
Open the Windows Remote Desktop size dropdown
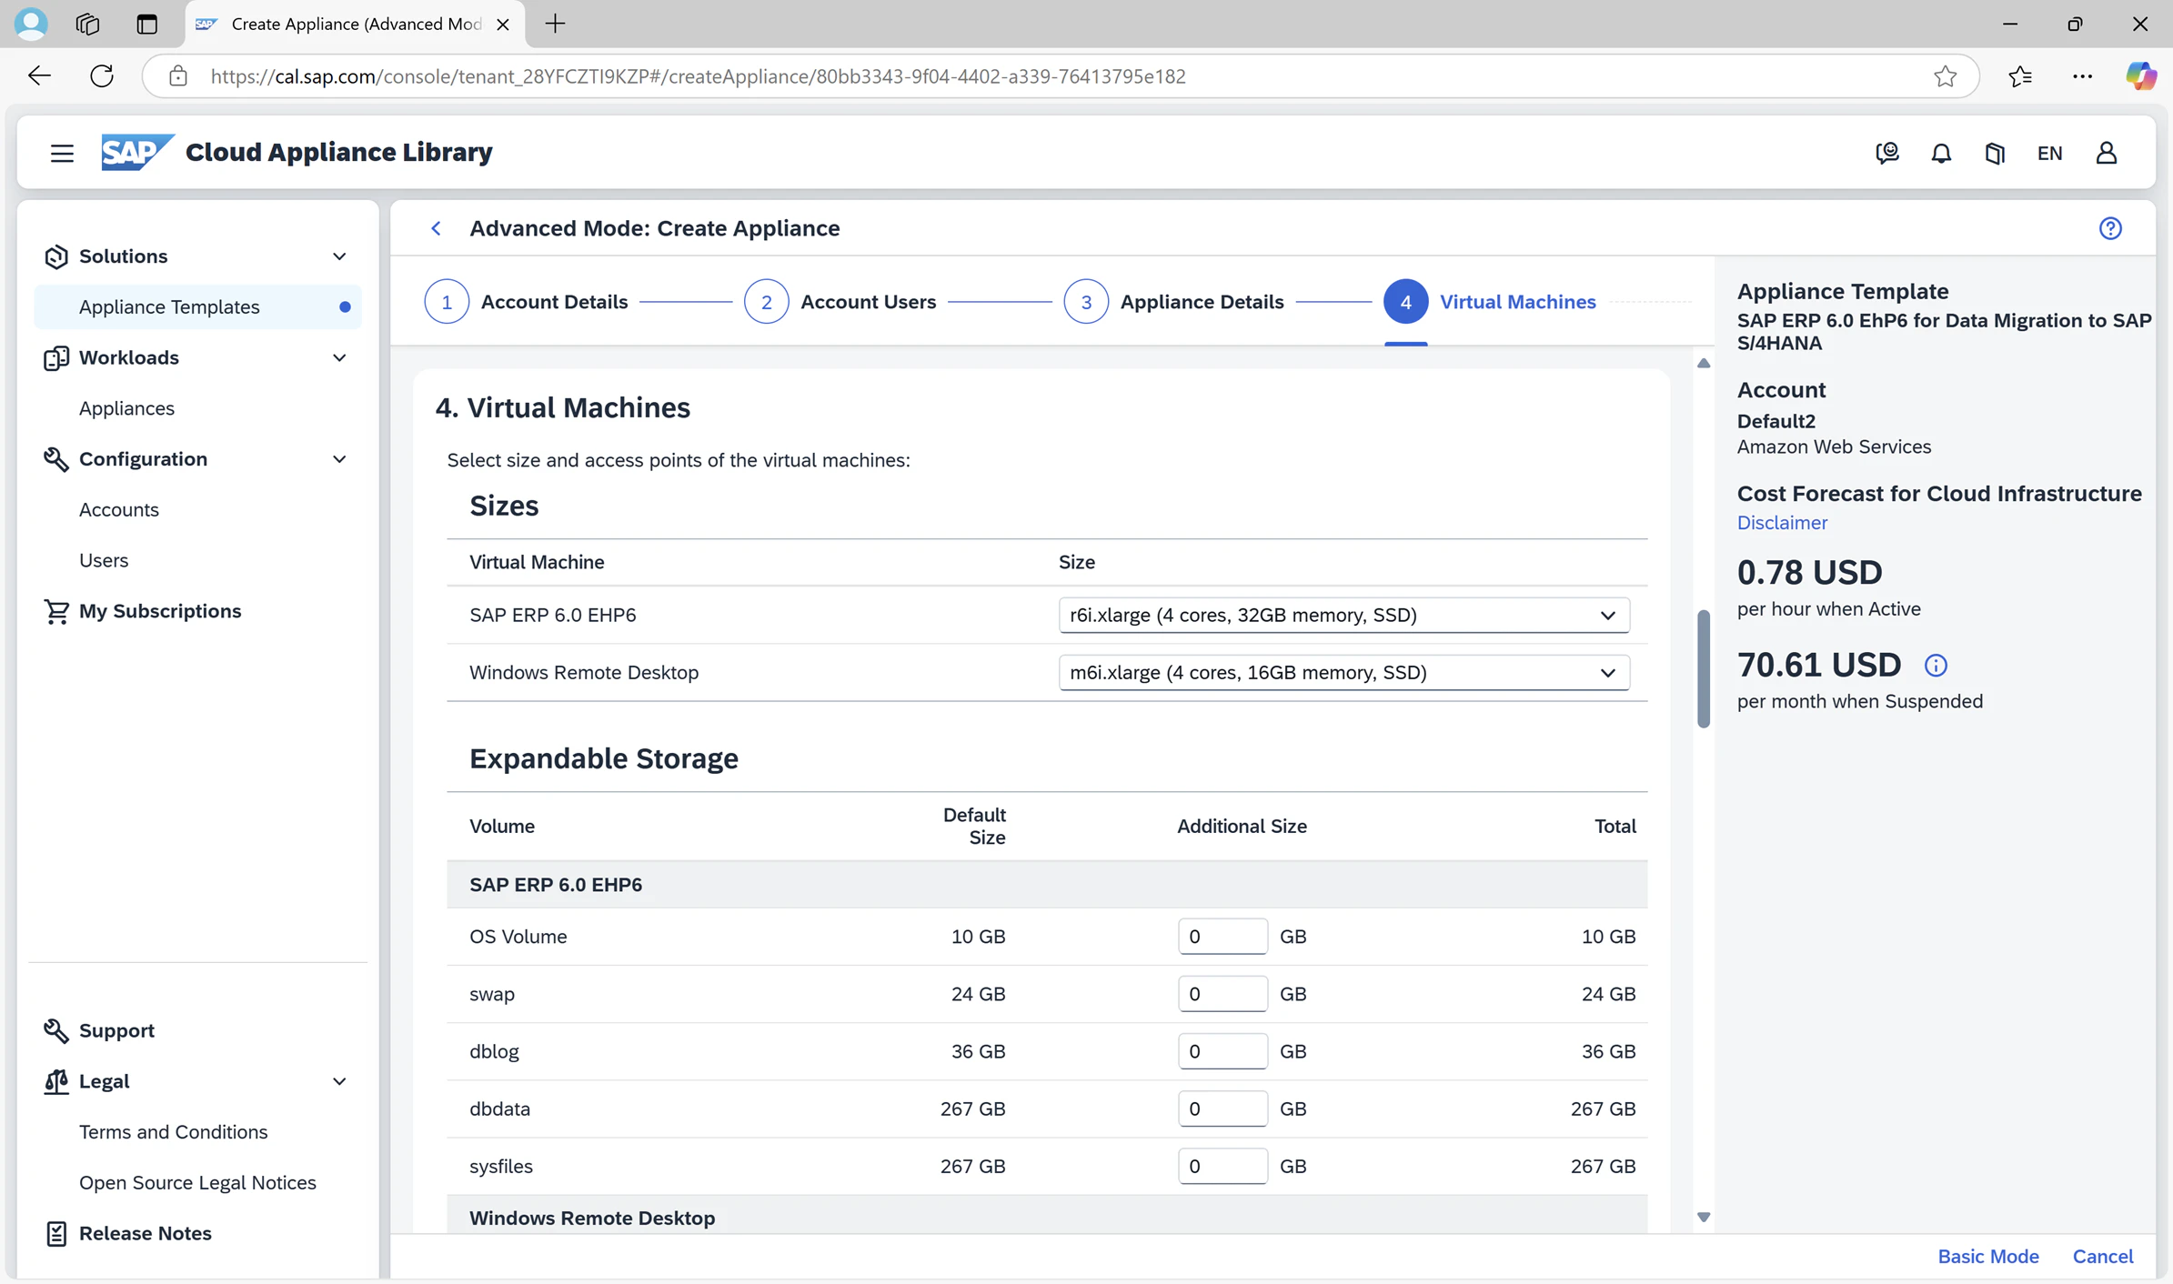[1343, 672]
